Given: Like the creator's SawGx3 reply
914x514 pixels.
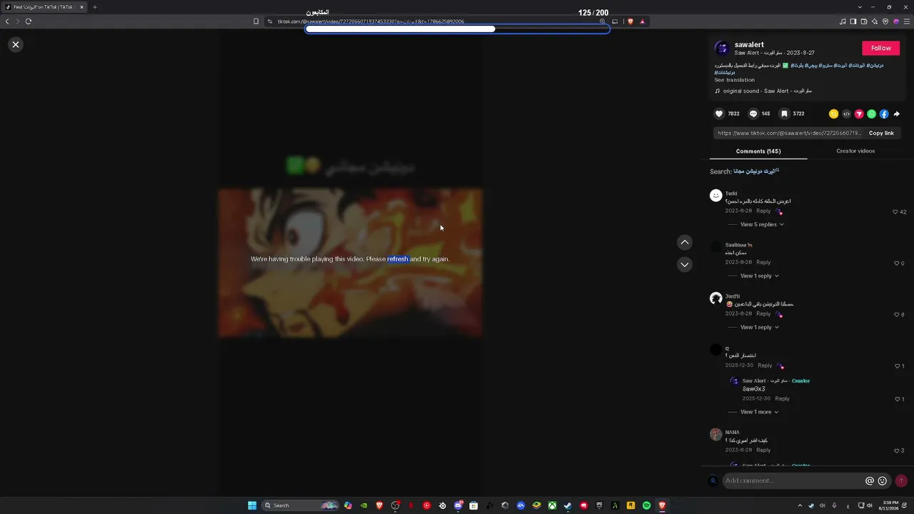Looking at the screenshot, I should point(898,399).
